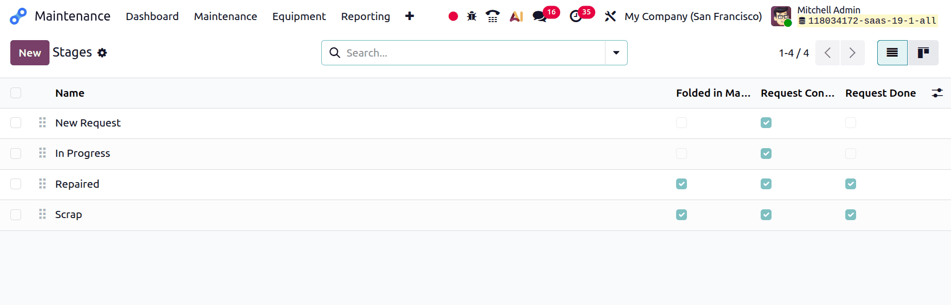Image resolution: width=951 pixels, height=305 pixels.
Task: Grab the drag handle of Scrap
Action: click(x=42, y=214)
